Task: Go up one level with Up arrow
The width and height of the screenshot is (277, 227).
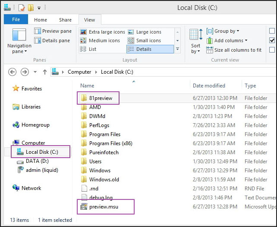Action: click(45, 72)
